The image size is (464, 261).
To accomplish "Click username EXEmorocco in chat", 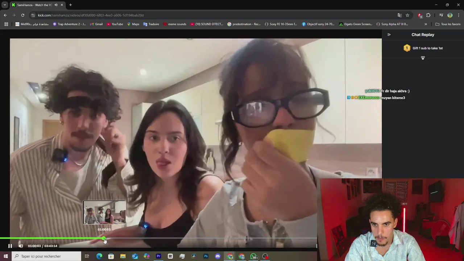I will pos(369,98).
